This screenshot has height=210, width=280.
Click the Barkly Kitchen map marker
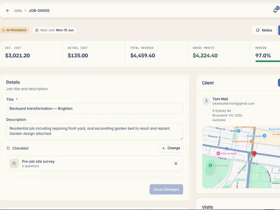(251, 141)
